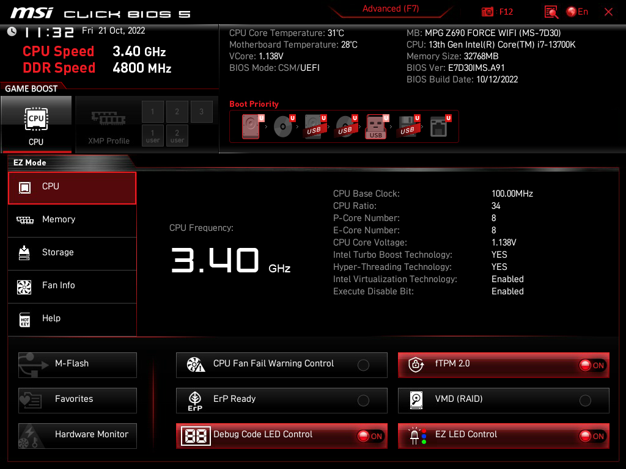Click XMP Profile memory module icon

[108, 118]
